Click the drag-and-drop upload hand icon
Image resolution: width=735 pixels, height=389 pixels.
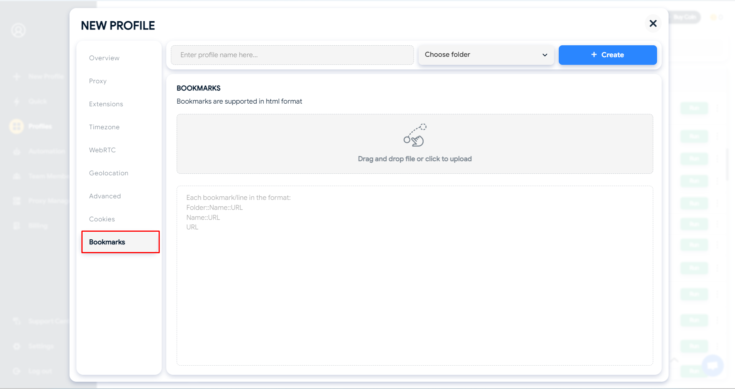415,135
